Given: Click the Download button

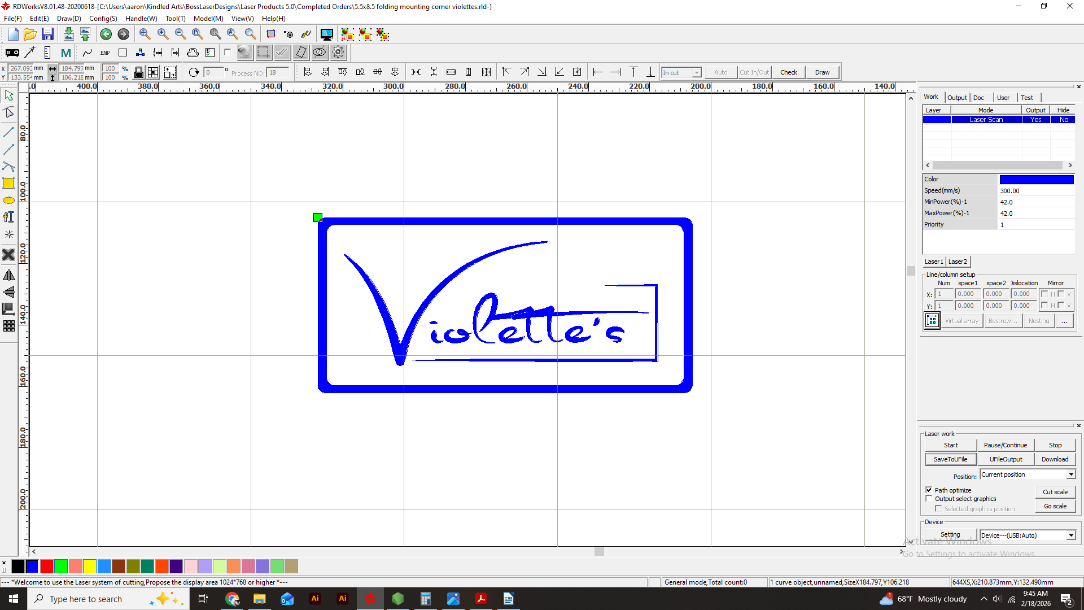Looking at the screenshot, I should coord(1055,459).
